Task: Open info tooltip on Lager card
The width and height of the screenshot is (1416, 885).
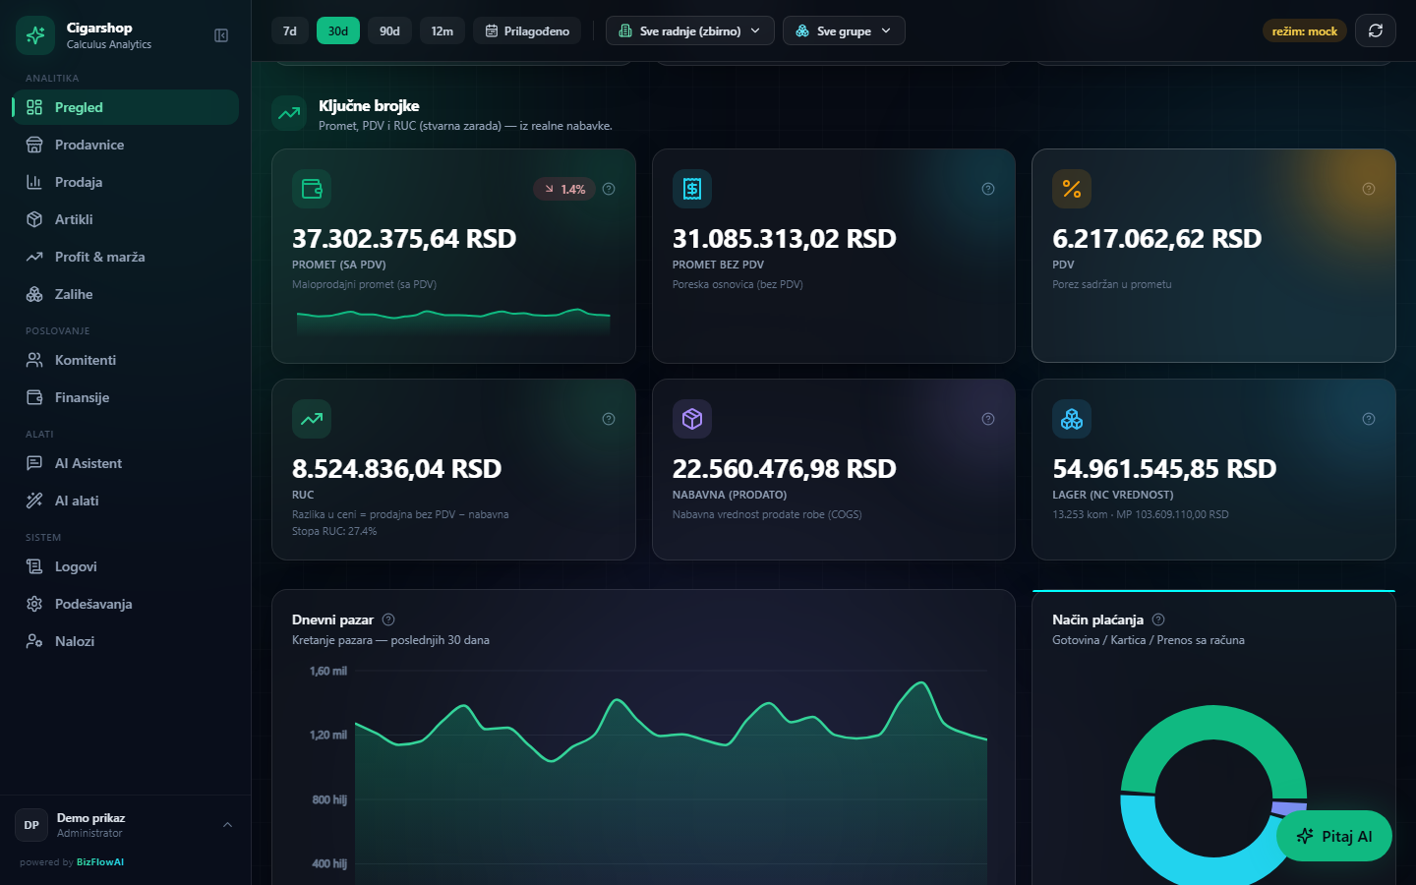Action: [x=1369, y=419]
